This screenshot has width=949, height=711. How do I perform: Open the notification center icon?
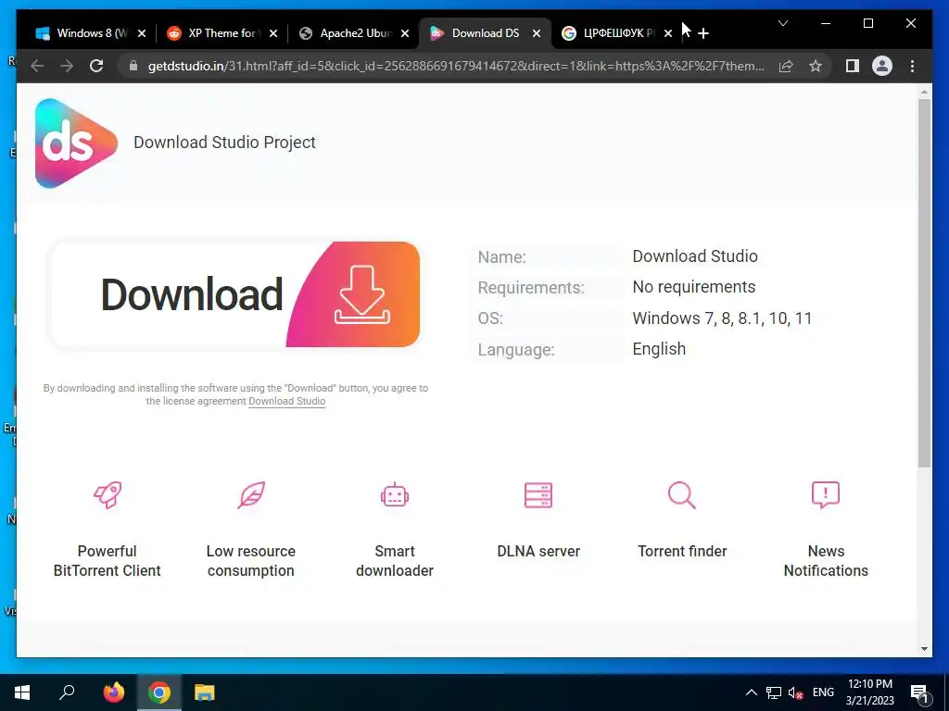pyautogui.click(x=920, y=693)
